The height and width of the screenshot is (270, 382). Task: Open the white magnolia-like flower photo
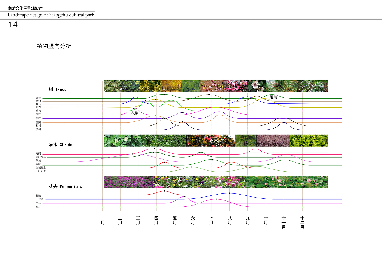256,86
